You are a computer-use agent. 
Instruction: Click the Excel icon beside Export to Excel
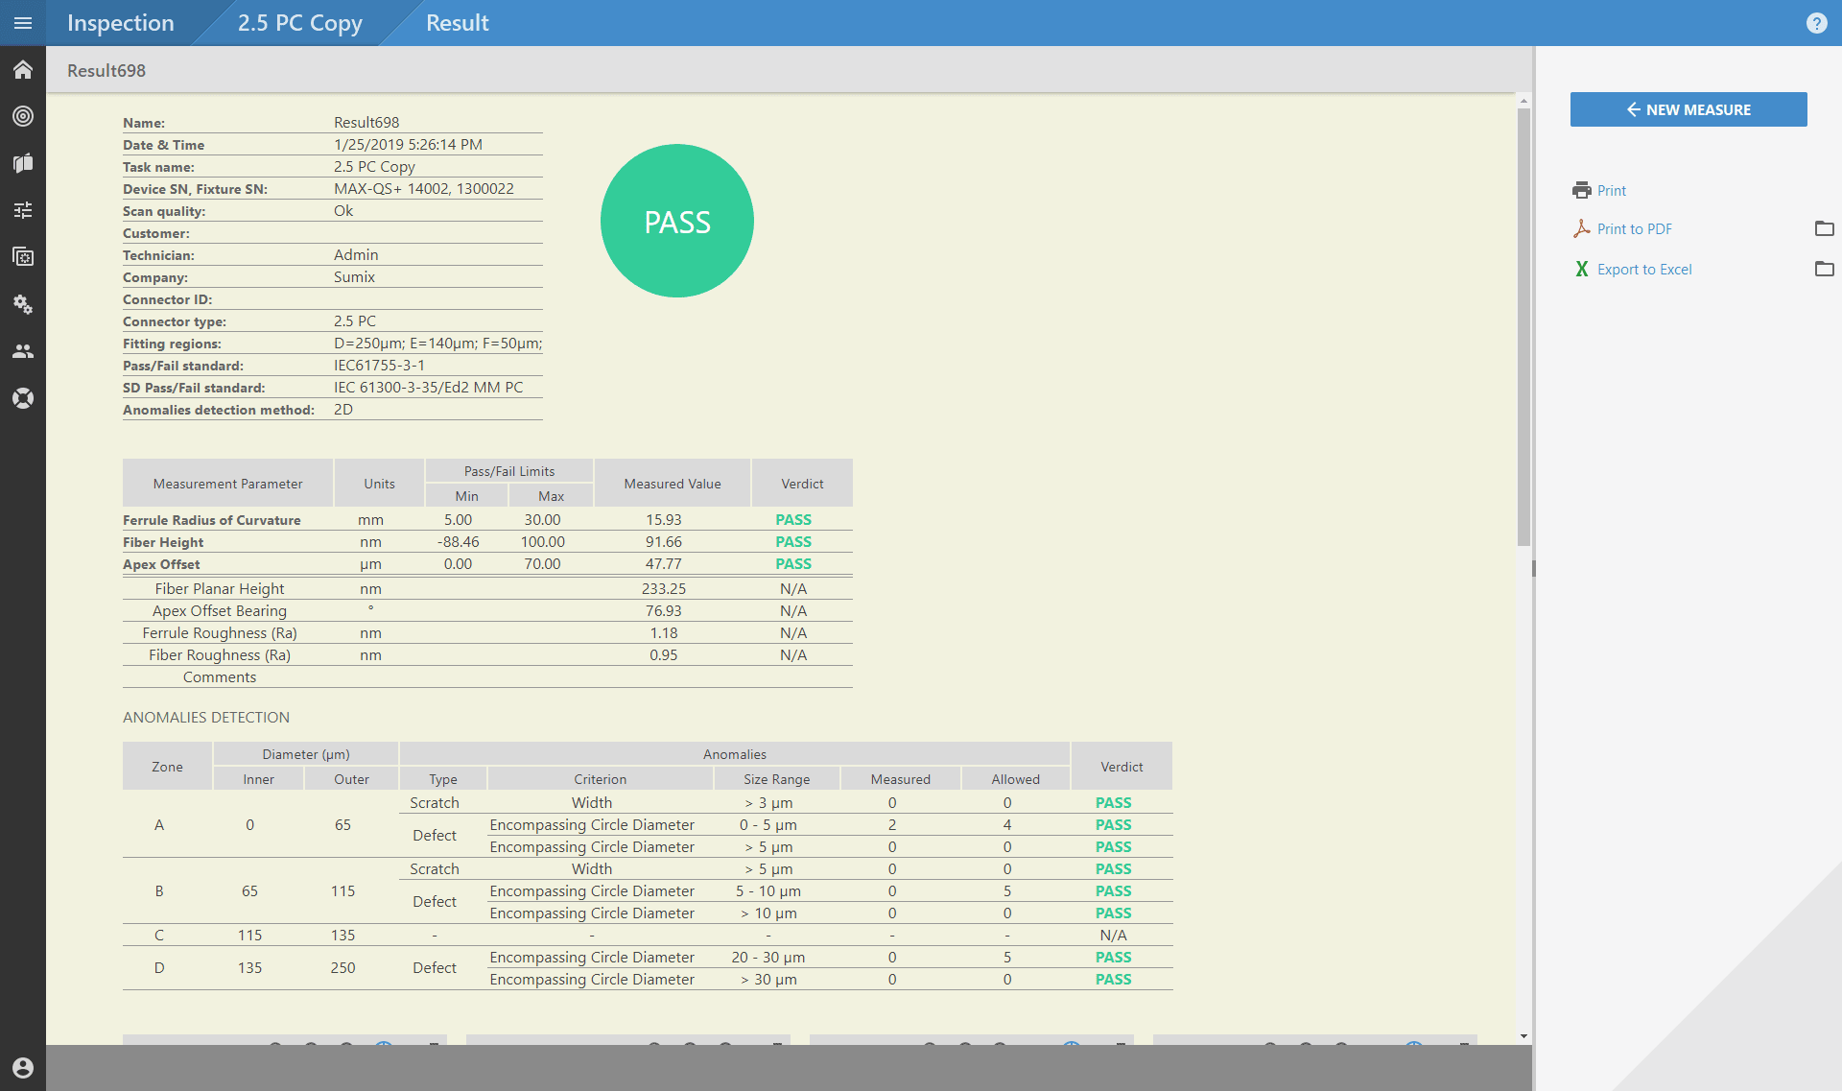(x=1582, y=269)
